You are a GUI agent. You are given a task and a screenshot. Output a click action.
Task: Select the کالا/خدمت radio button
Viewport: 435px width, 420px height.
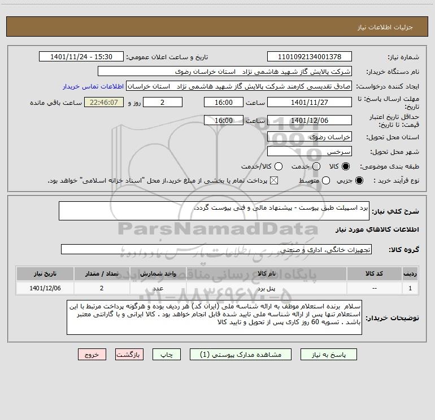point(279,166)
